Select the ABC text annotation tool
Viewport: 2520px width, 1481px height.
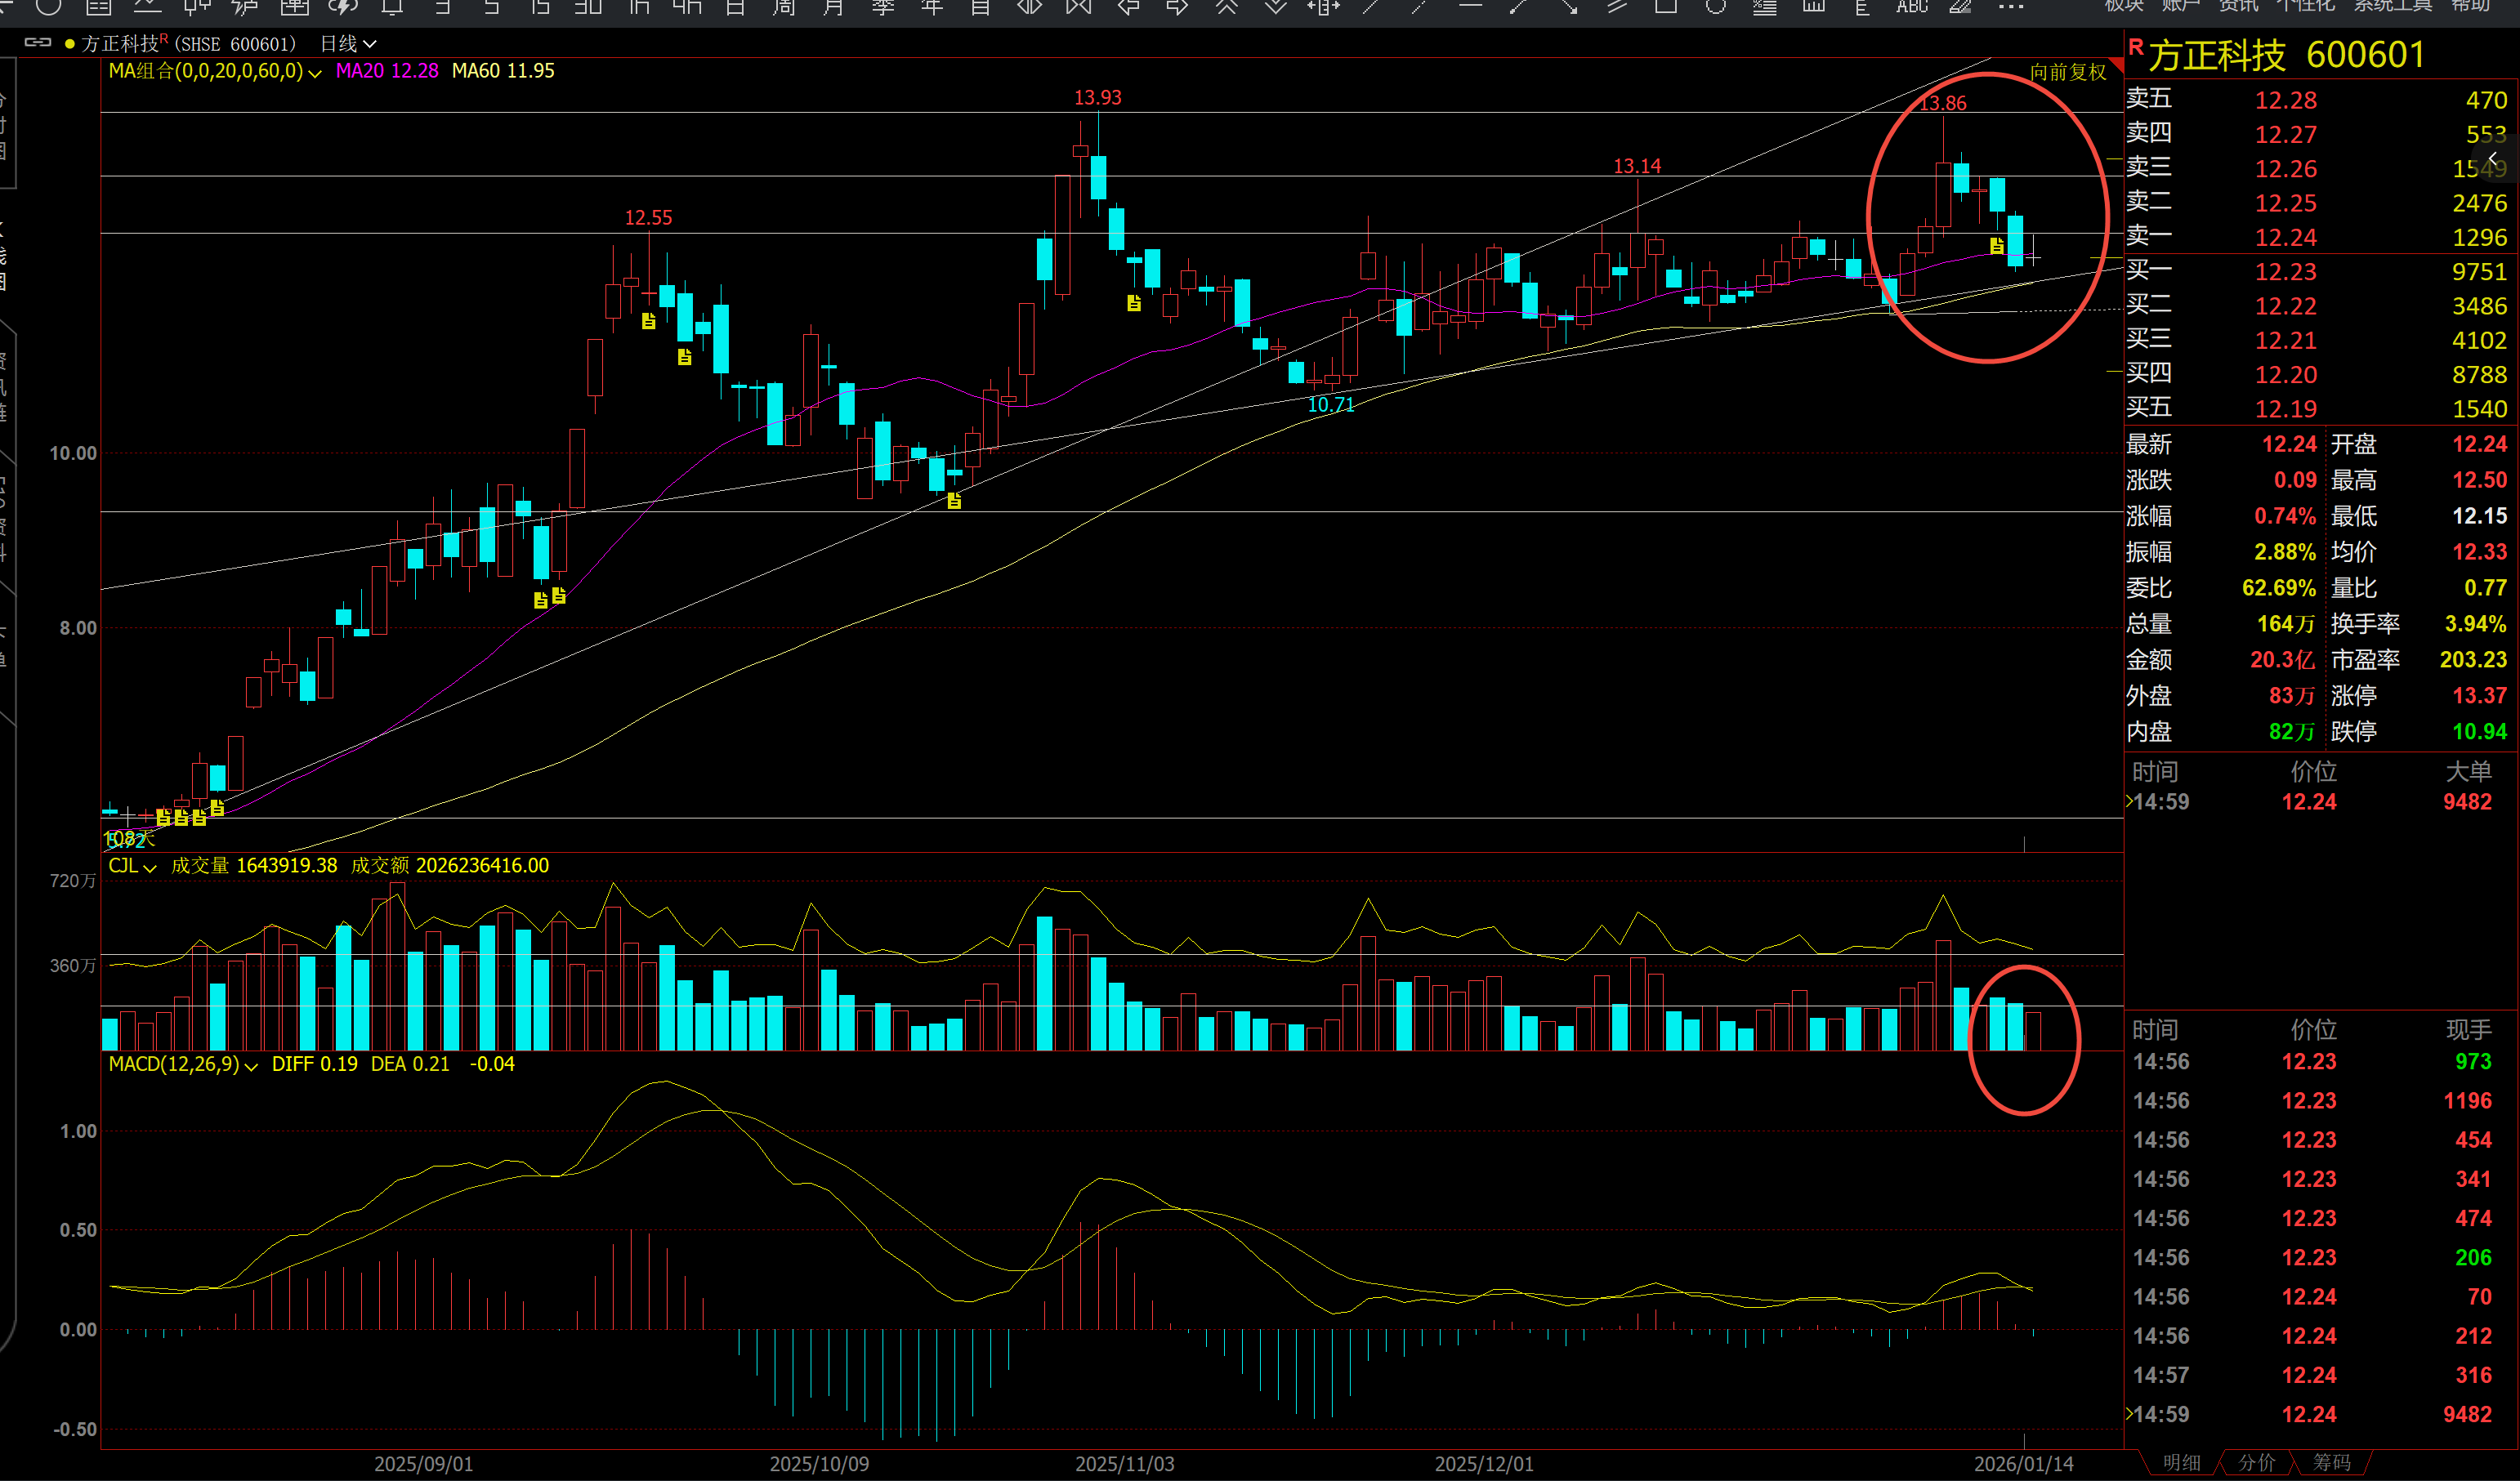coord(1912,7)
